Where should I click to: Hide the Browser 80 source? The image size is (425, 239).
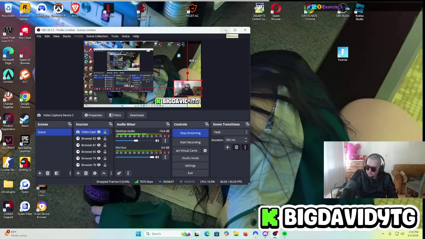[x=99, y=152]
